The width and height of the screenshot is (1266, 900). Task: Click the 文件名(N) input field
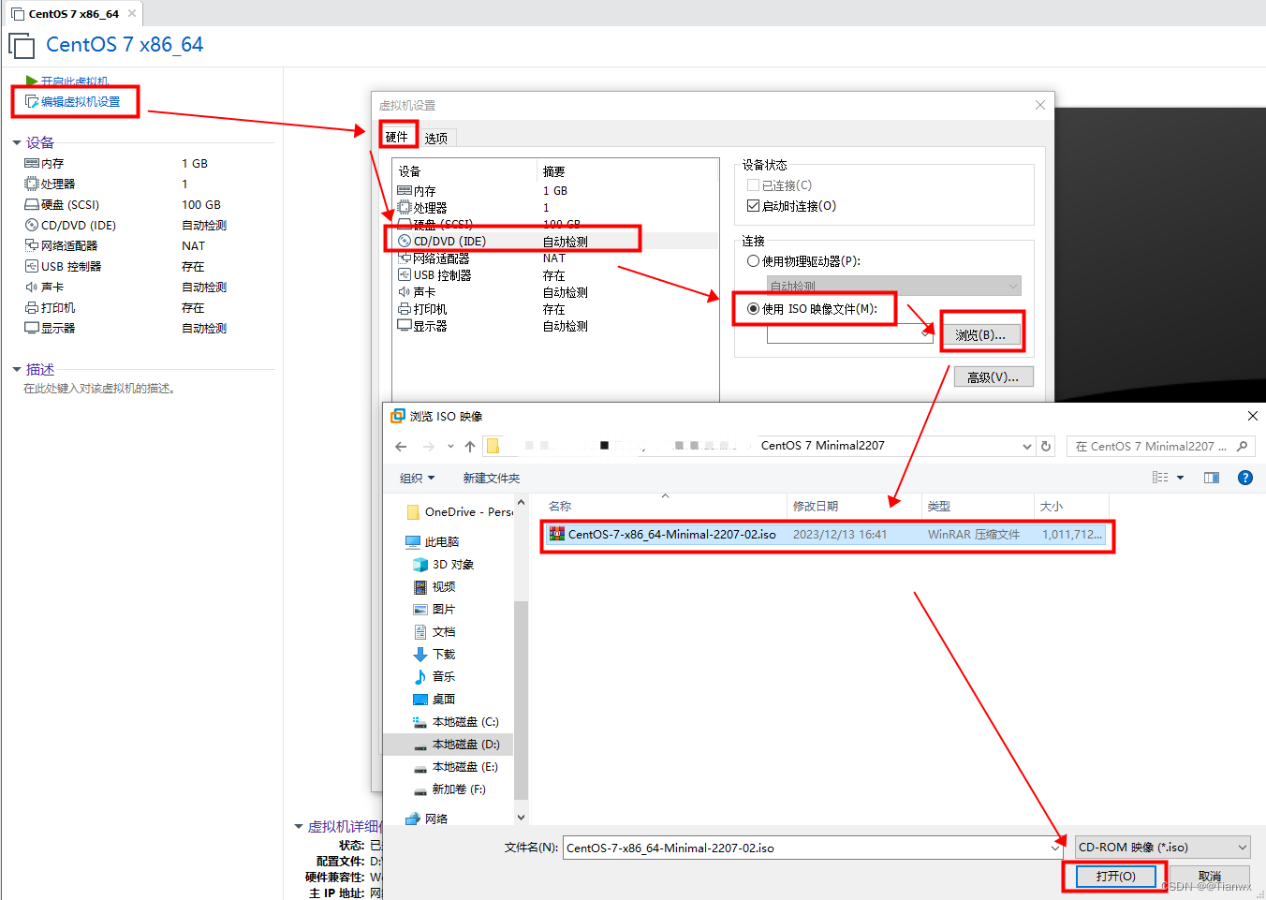coord(813,848)
